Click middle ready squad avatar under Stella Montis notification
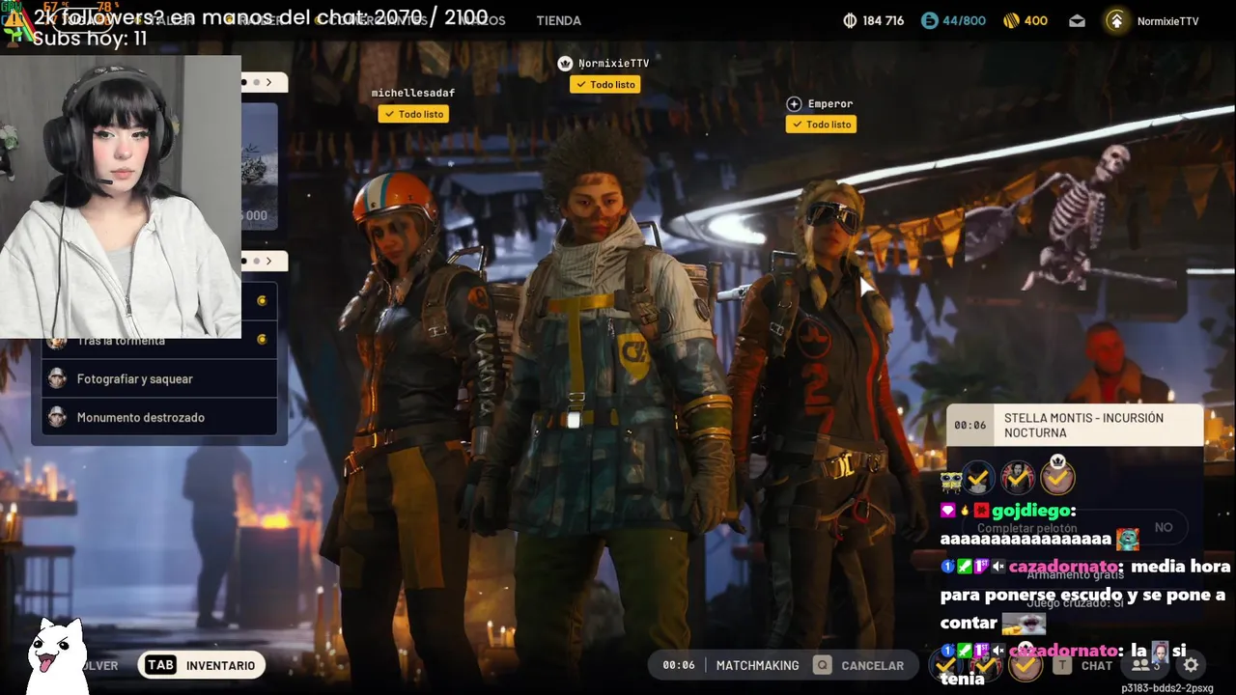 [1017, 477]
